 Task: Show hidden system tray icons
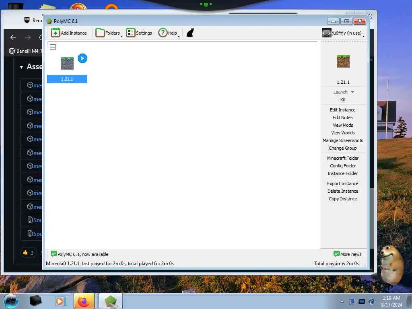342,301
